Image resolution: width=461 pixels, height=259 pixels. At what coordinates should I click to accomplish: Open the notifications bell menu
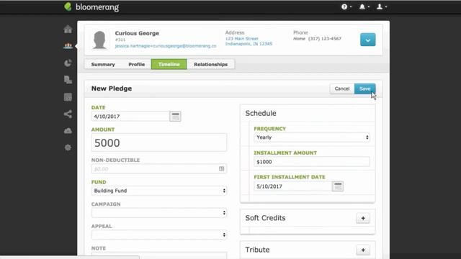364,6
